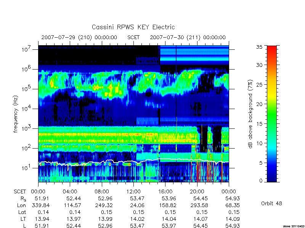305x228 pixels.
Task: Click the LT value 13.97
Action: click(x=74, y=219)
